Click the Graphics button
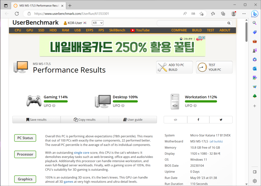The image size is (261, 186). point(25,179)
